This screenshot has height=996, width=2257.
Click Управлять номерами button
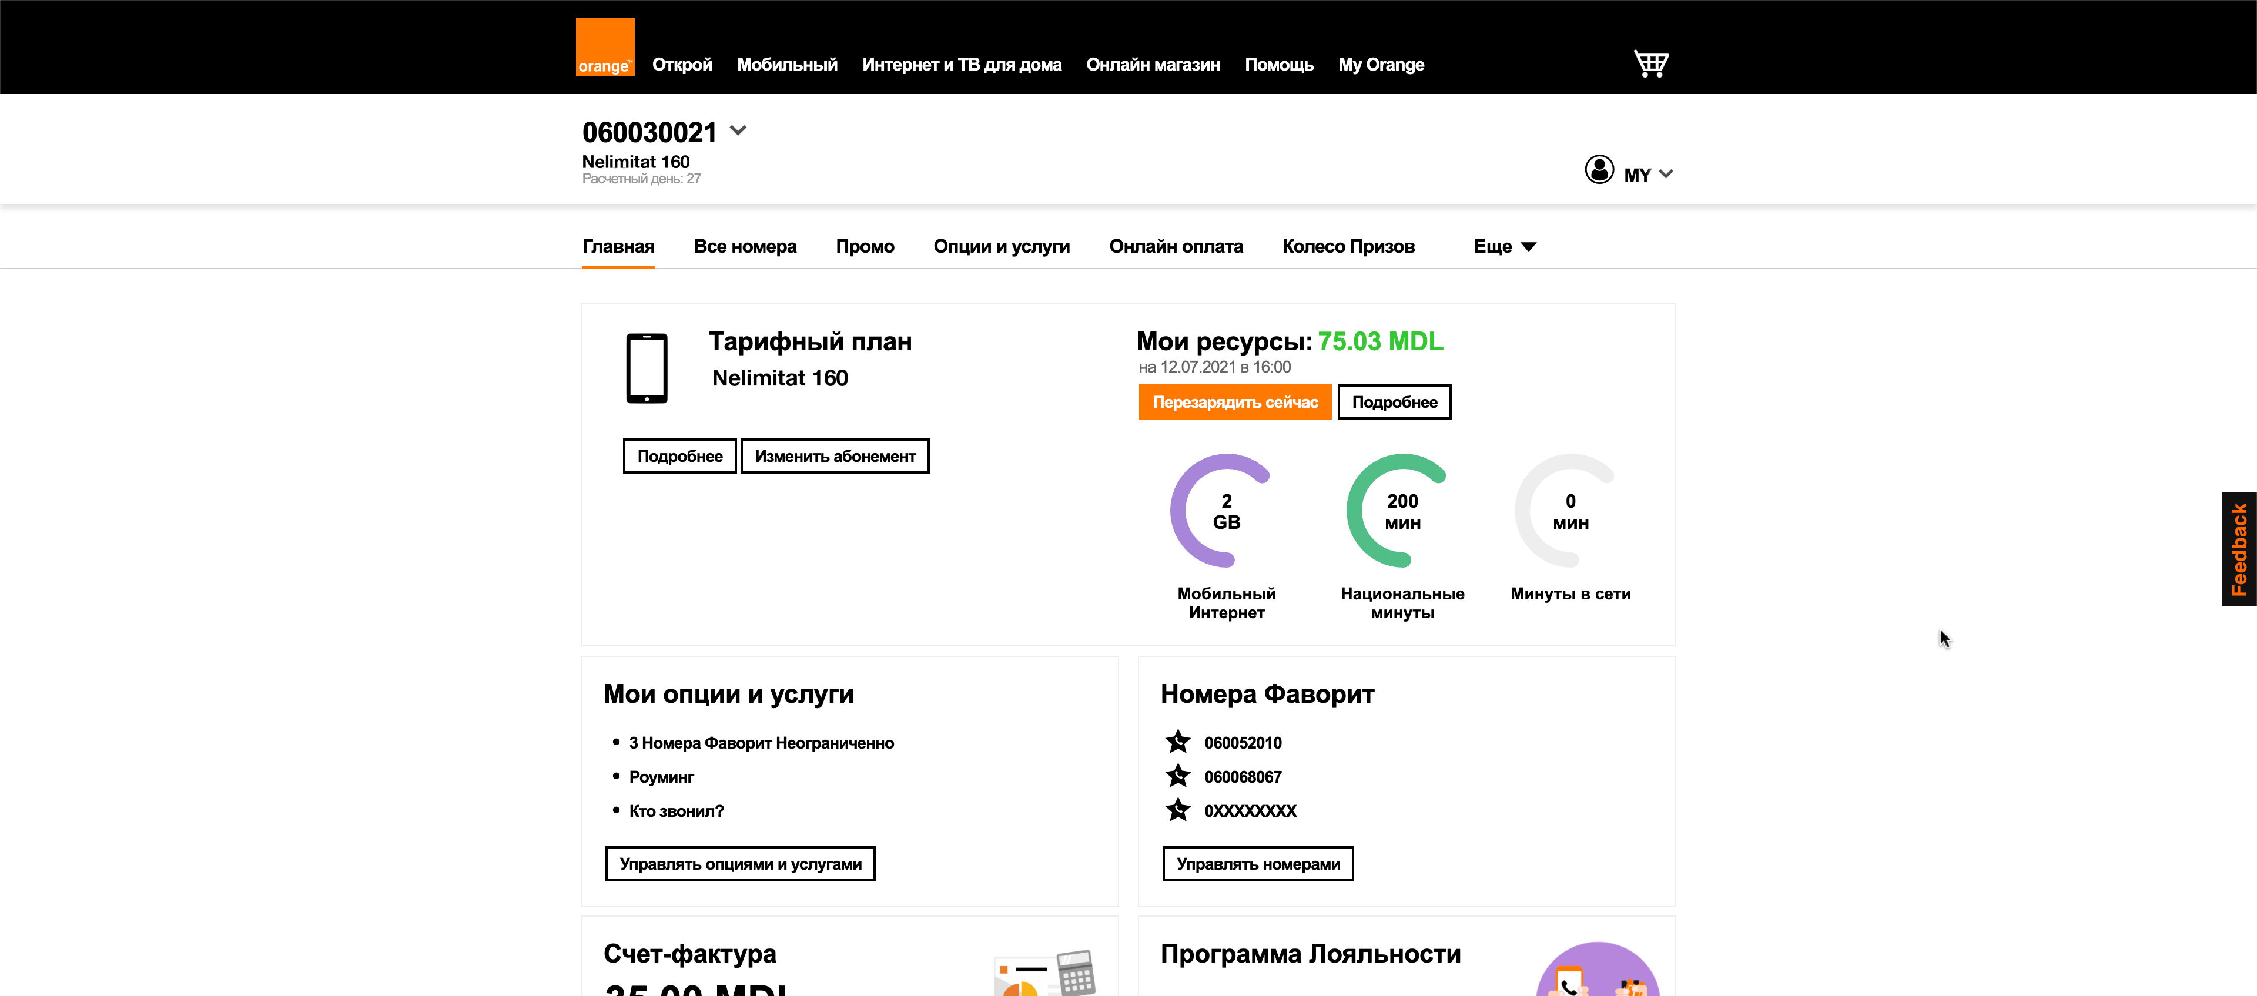1257,864
